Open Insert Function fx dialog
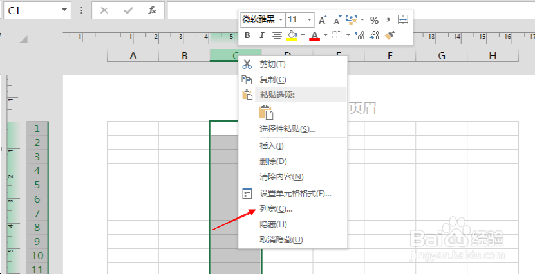The height and width of the screenshot is (274, 535). 152,10
